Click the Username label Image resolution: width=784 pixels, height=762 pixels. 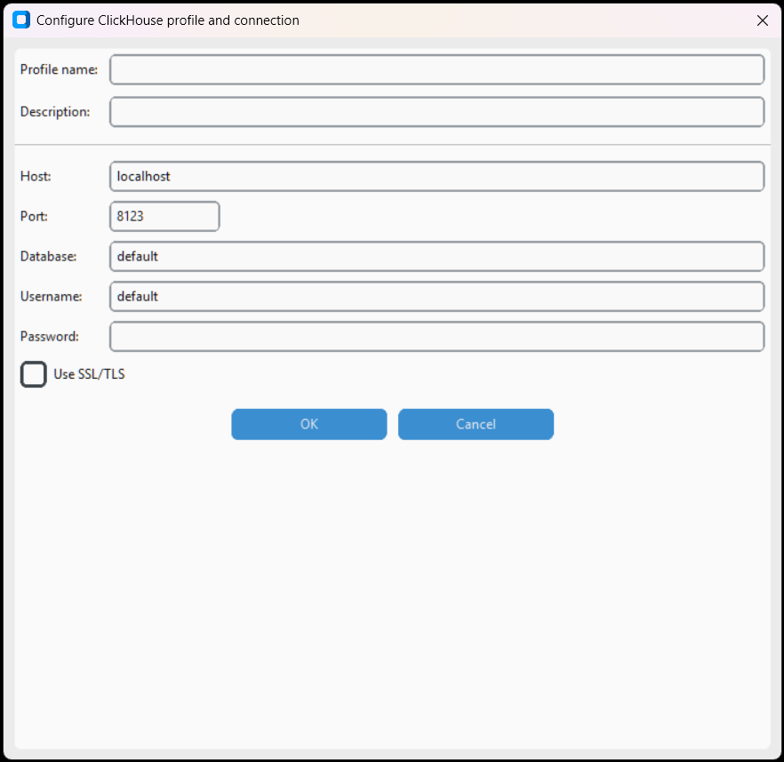click(51, 296)
